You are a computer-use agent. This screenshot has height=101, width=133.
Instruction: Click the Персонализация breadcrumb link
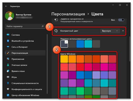click(68, 14)
